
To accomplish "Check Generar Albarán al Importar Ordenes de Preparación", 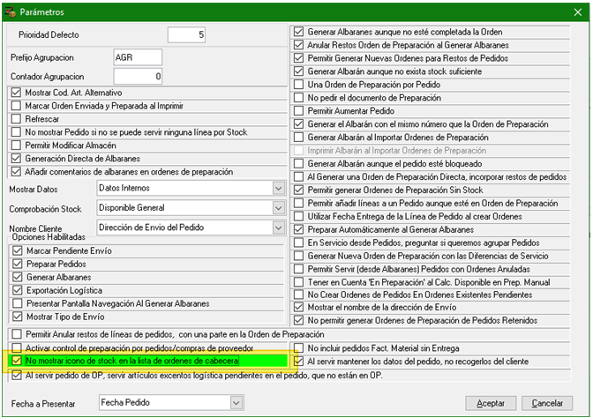I will pyautogui.click(x=299, y=138).
